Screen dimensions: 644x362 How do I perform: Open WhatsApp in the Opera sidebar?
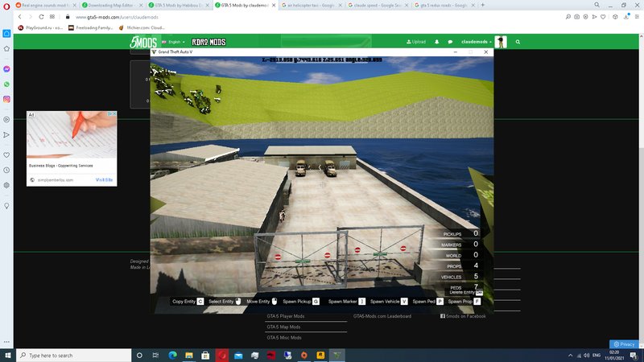pos(6,84)
